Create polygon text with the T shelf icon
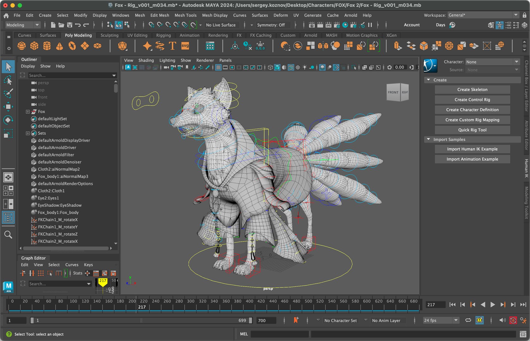The image size is (530, 341). [172, 46]
